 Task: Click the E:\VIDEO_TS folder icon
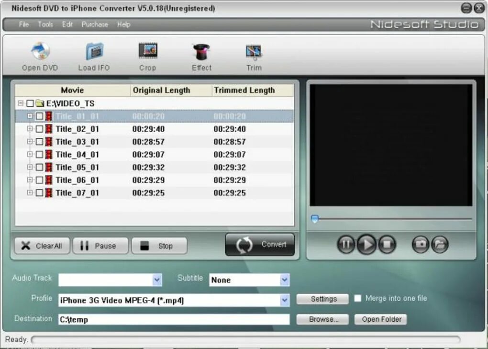point(40,103)
